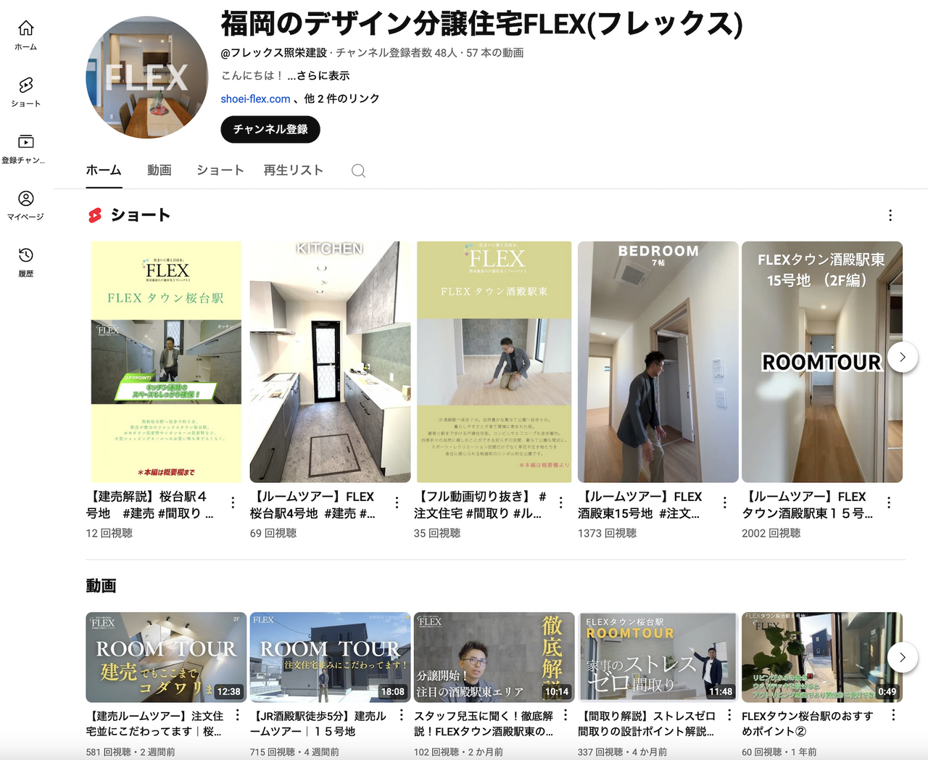
Task: Click the channel name 福岡のデザイン分譲住宅FLEX
Action: [482, 24]
